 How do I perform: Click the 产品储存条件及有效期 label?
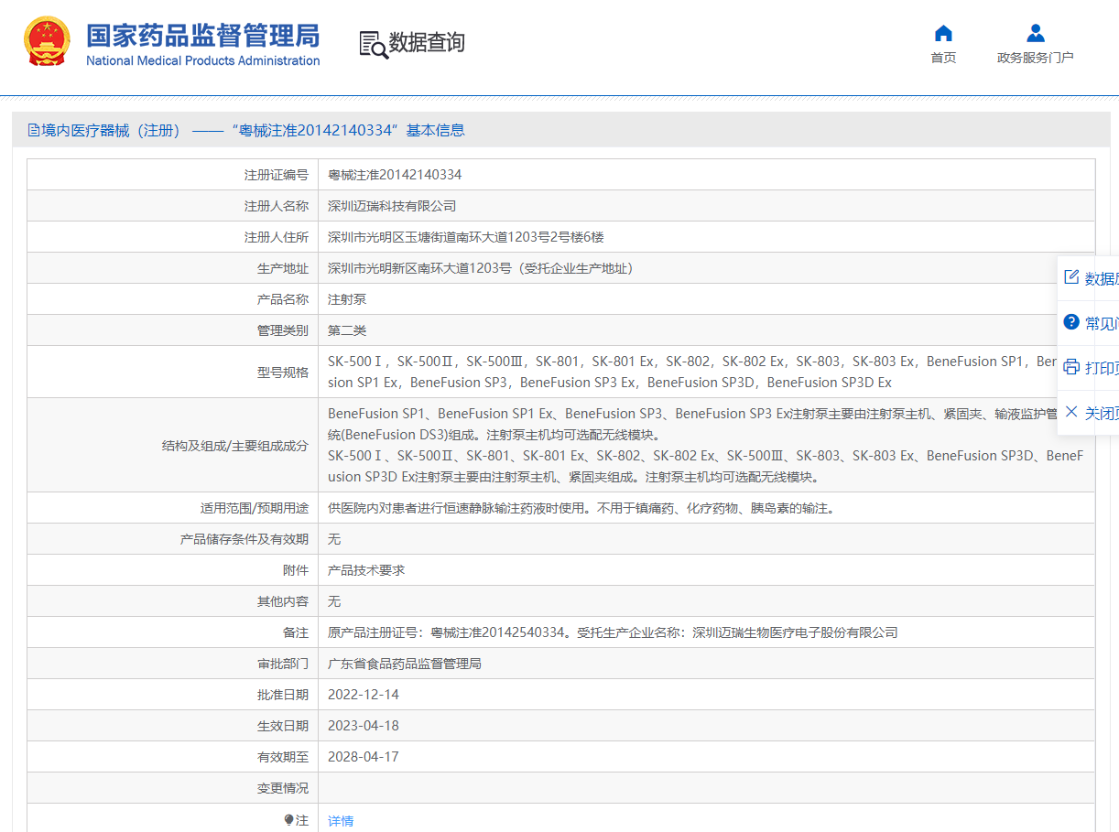(x=244, y=539)
